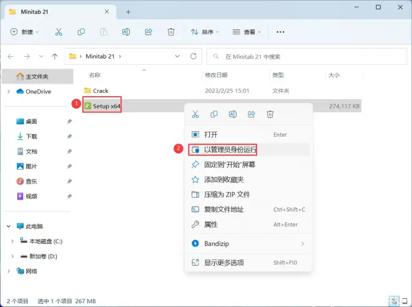Choose 复制文件地址 menu entry
Image resolution: width=412 pixels, height=307 pixels.
point(249,210)
